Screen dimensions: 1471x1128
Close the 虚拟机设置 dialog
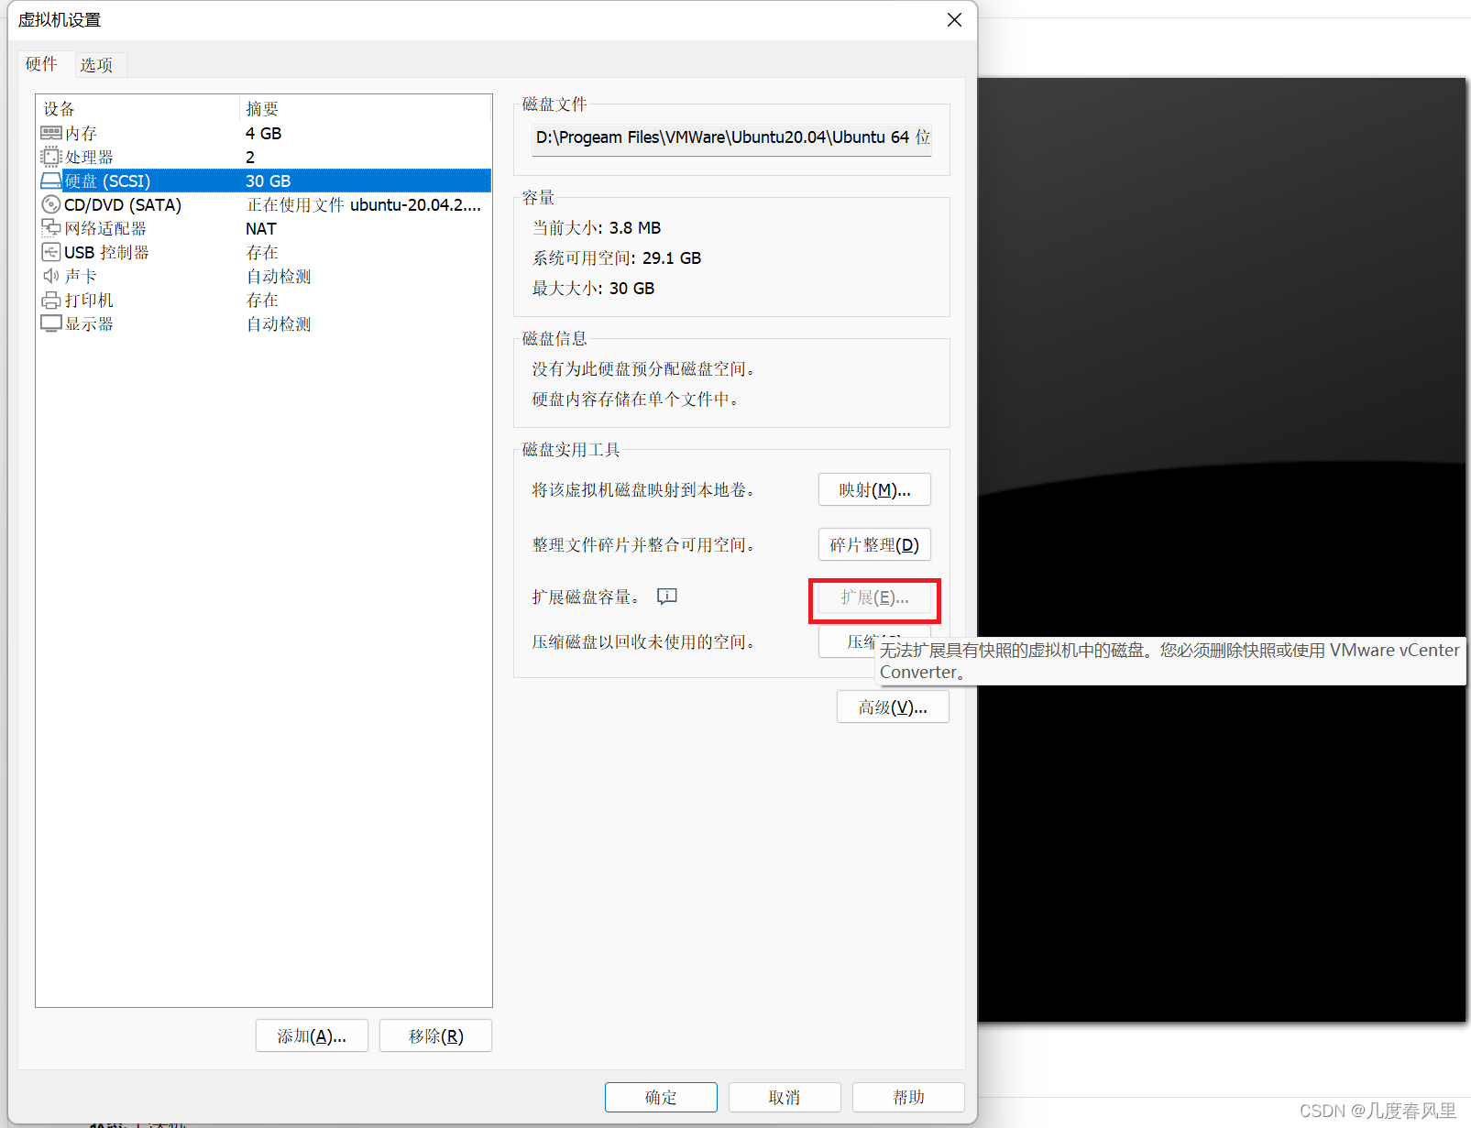click(954, 20)
